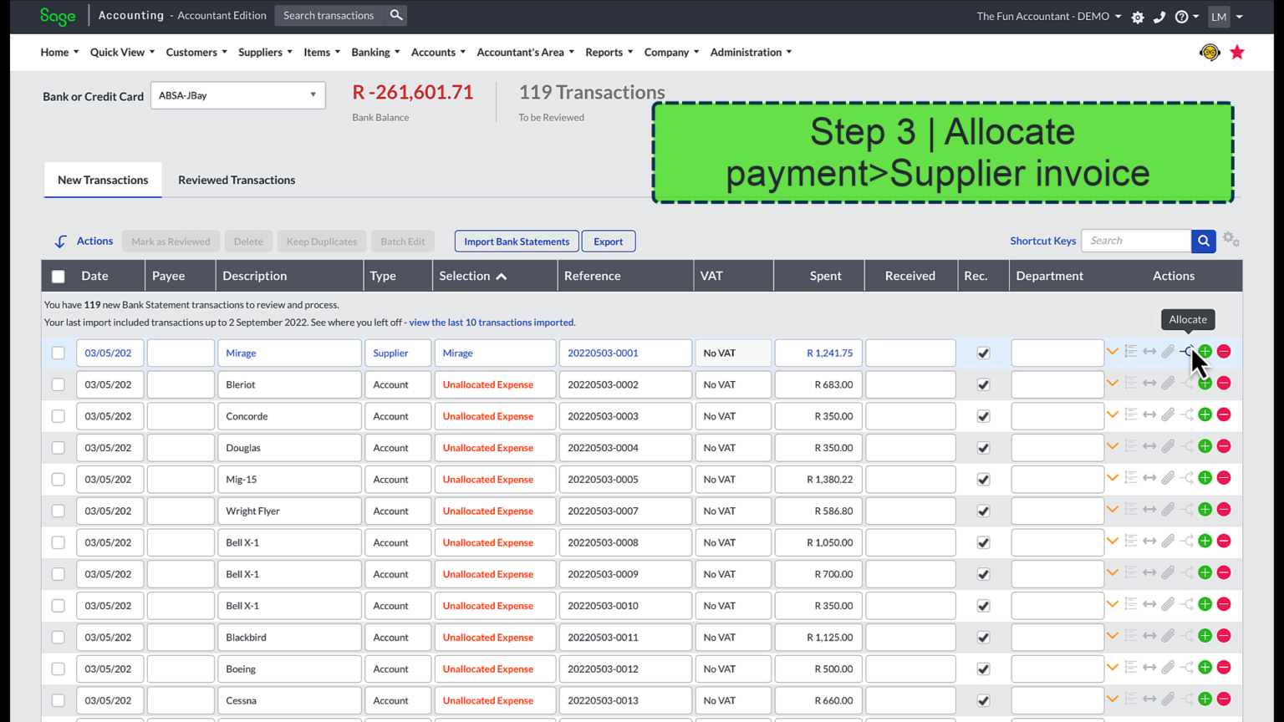Remove the Concorde transaction with red minus icon
The width and height of the screenshot is (1284, 722).
[x=1224, y=414]
